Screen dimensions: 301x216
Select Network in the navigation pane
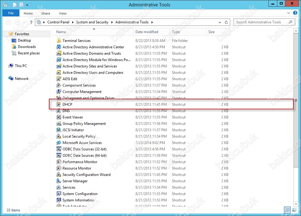tap(22, 78)
